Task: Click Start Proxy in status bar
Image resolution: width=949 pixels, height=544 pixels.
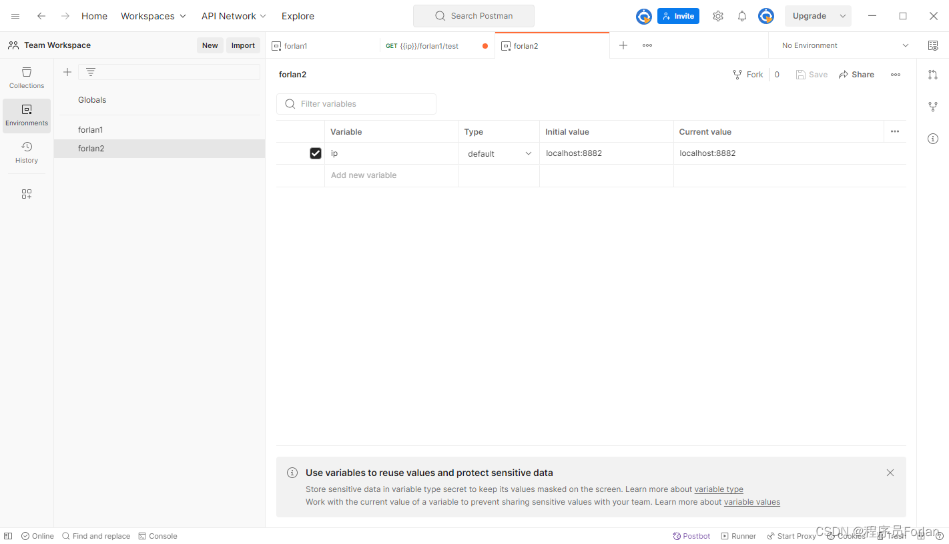Action: [792, 536]
